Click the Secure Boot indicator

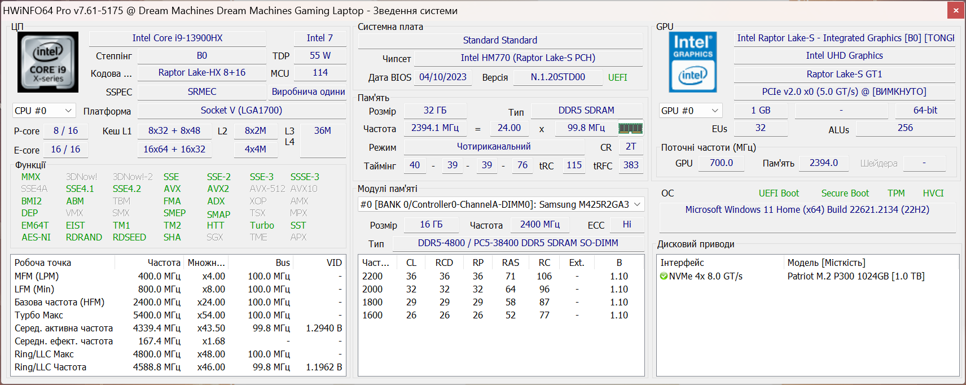(845, 194)
